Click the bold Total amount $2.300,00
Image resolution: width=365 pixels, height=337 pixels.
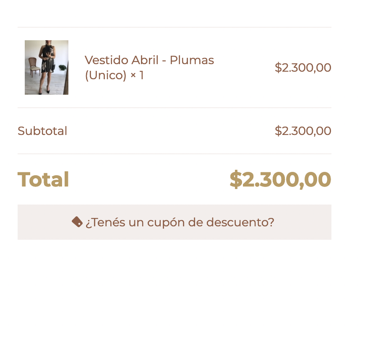(280, 179)
